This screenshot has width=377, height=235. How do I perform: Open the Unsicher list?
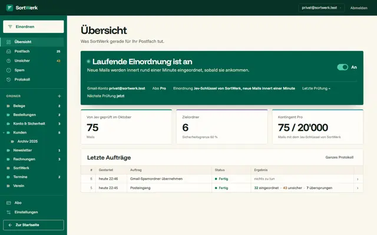(32, 61)
